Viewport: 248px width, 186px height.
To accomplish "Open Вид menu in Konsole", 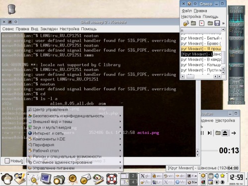I will [x=35, y=29].
